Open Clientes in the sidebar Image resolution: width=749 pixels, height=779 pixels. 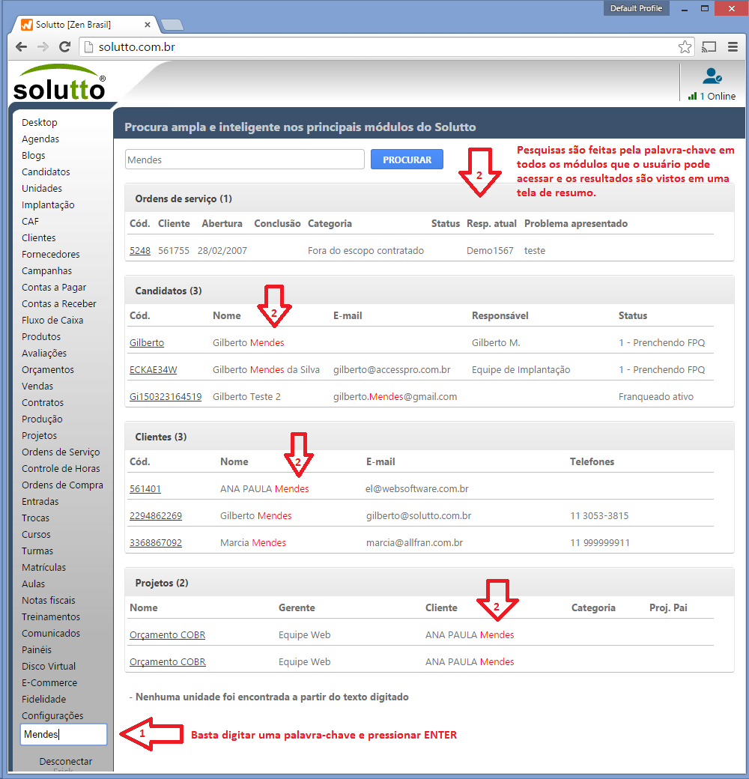coord(38,237)
